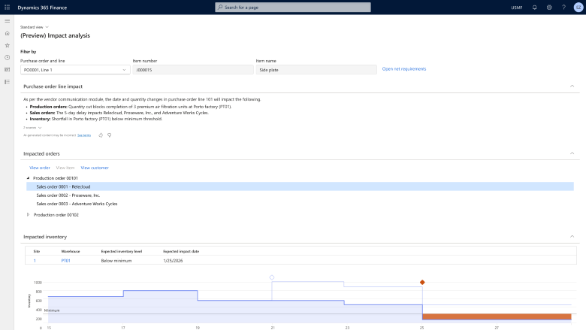
Task: Open See terms link
Action: point(84,135)
